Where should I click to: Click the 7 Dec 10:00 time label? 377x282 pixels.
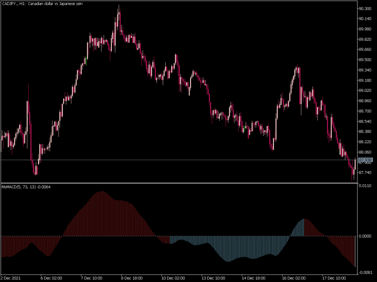pos(92,278)
